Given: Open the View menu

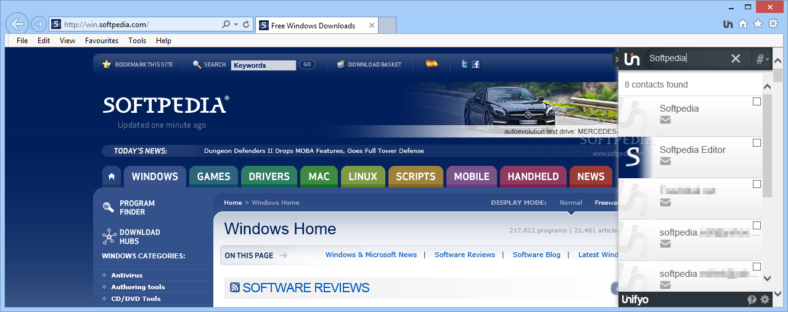Looking at the screenshot, I should pyautogui.click(x=67, y=41).
